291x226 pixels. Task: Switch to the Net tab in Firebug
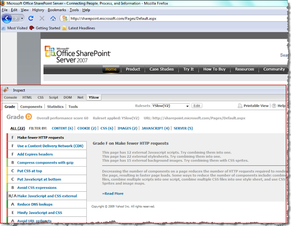[x=80, y=97]
